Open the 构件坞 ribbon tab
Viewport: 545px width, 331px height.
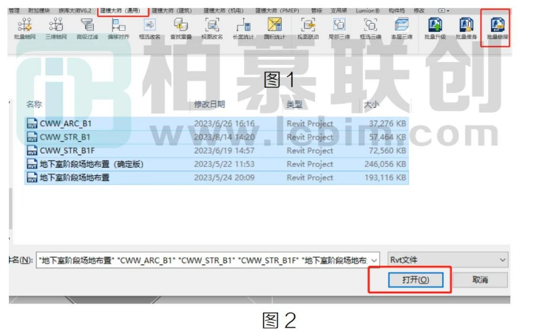coord(397,11)
